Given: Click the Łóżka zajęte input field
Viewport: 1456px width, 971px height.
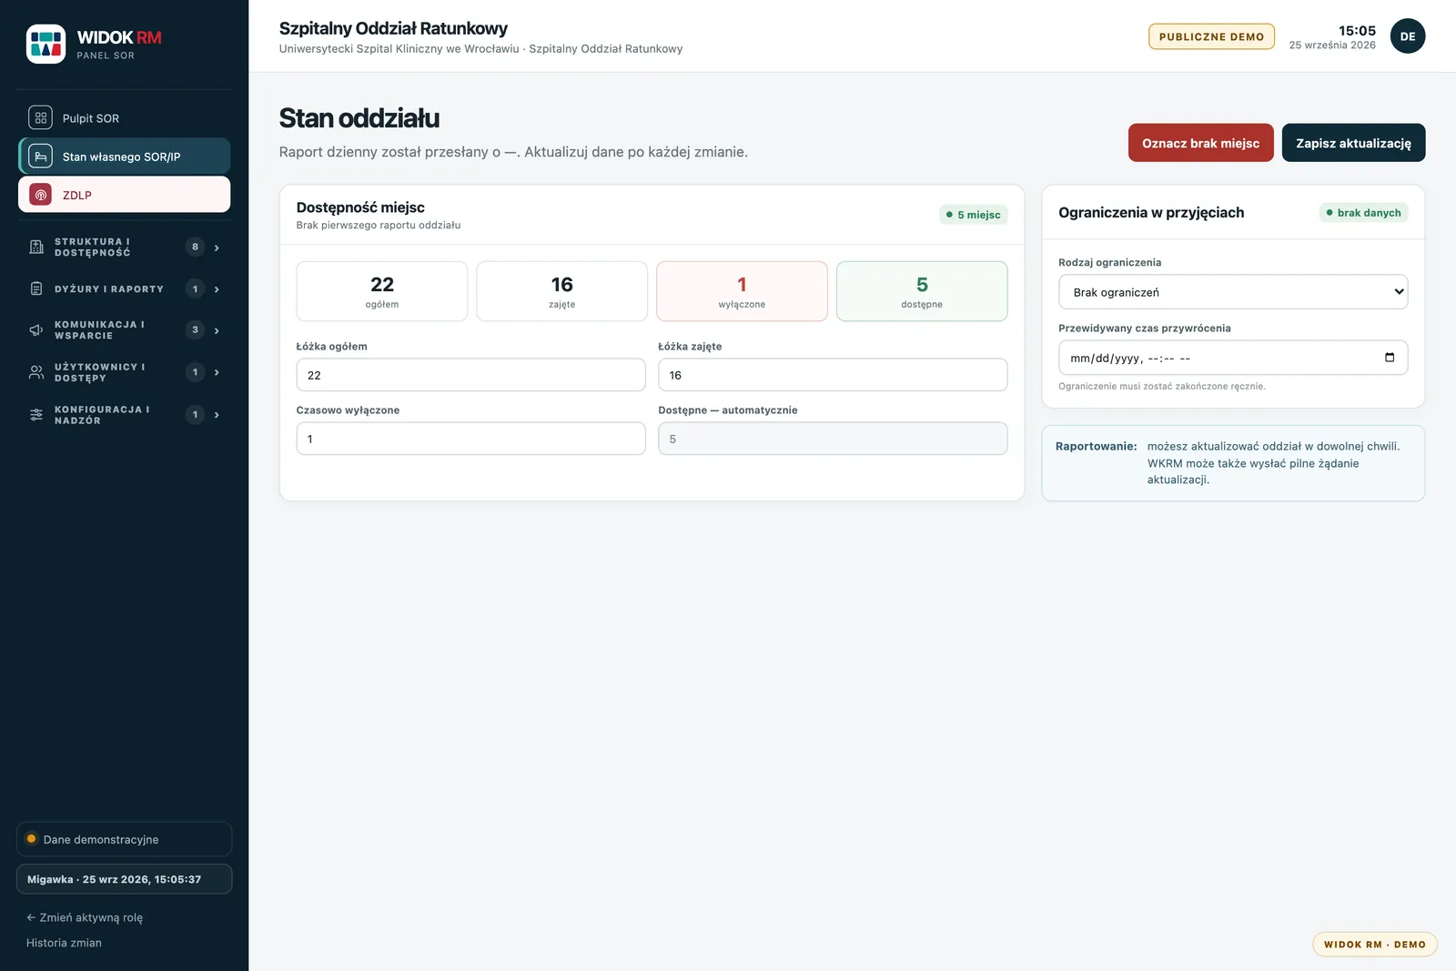Looking at the screenshot, I should 833,375.
